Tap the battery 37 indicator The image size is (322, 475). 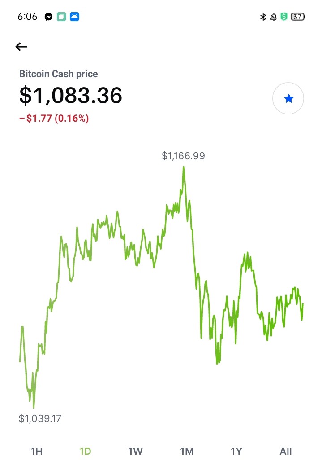[x=297, y=17]
